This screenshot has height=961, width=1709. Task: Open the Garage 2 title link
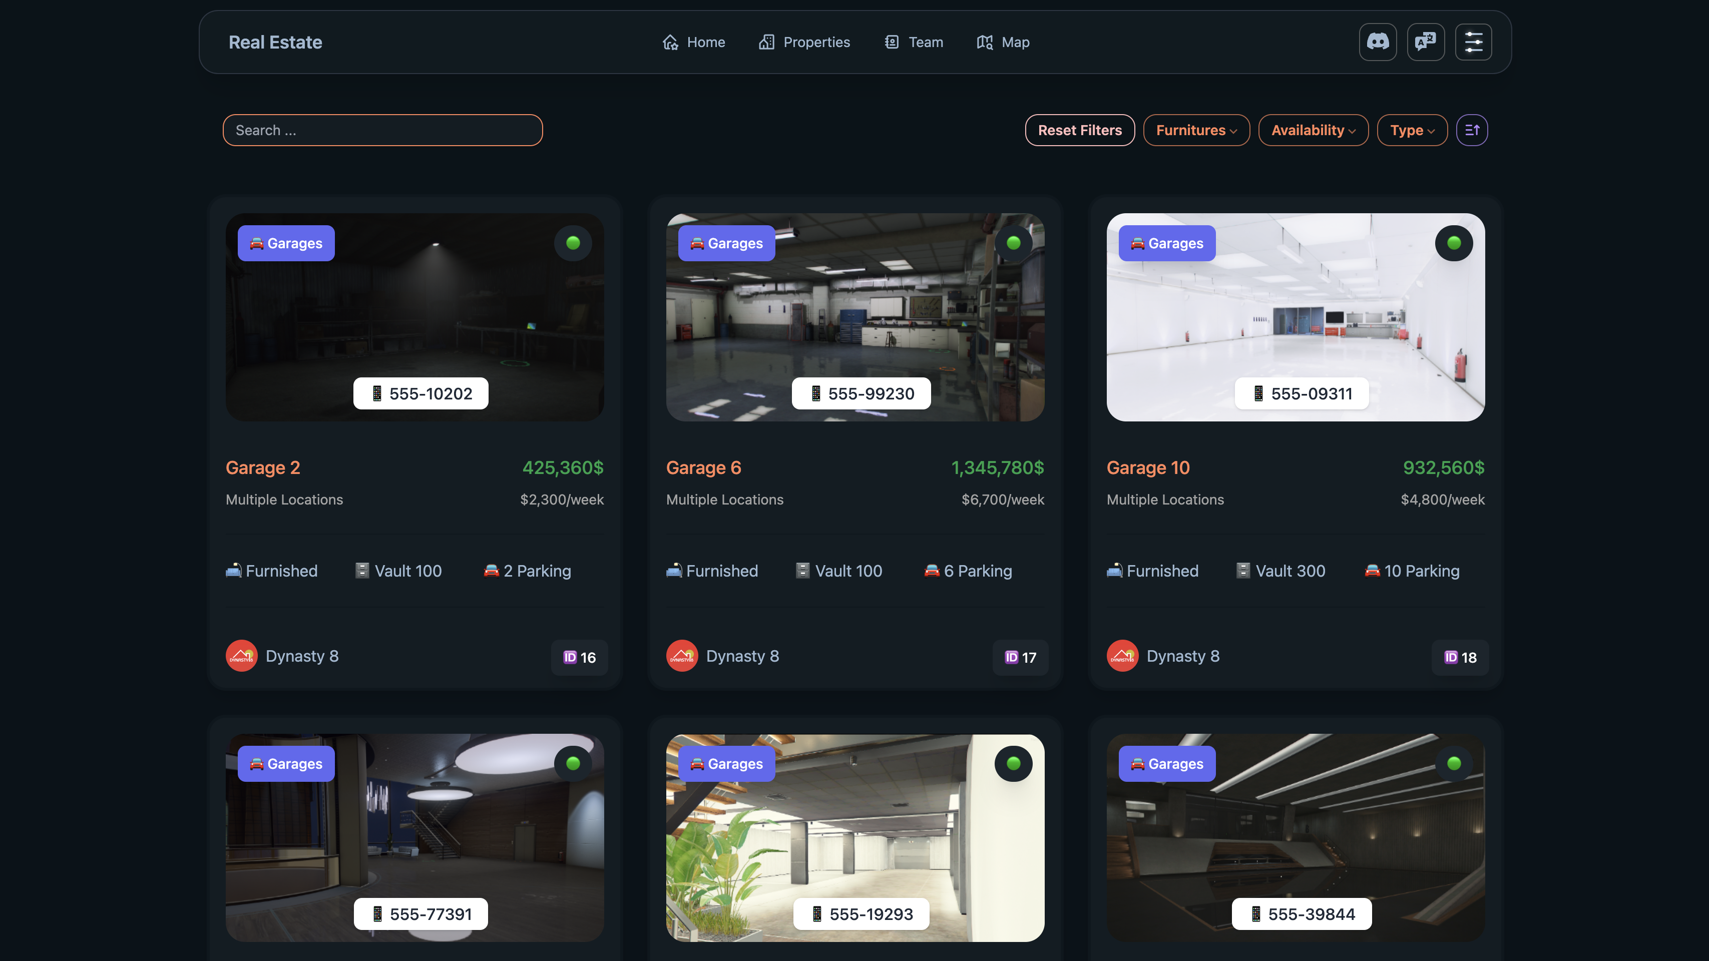[x=263, y=467]
